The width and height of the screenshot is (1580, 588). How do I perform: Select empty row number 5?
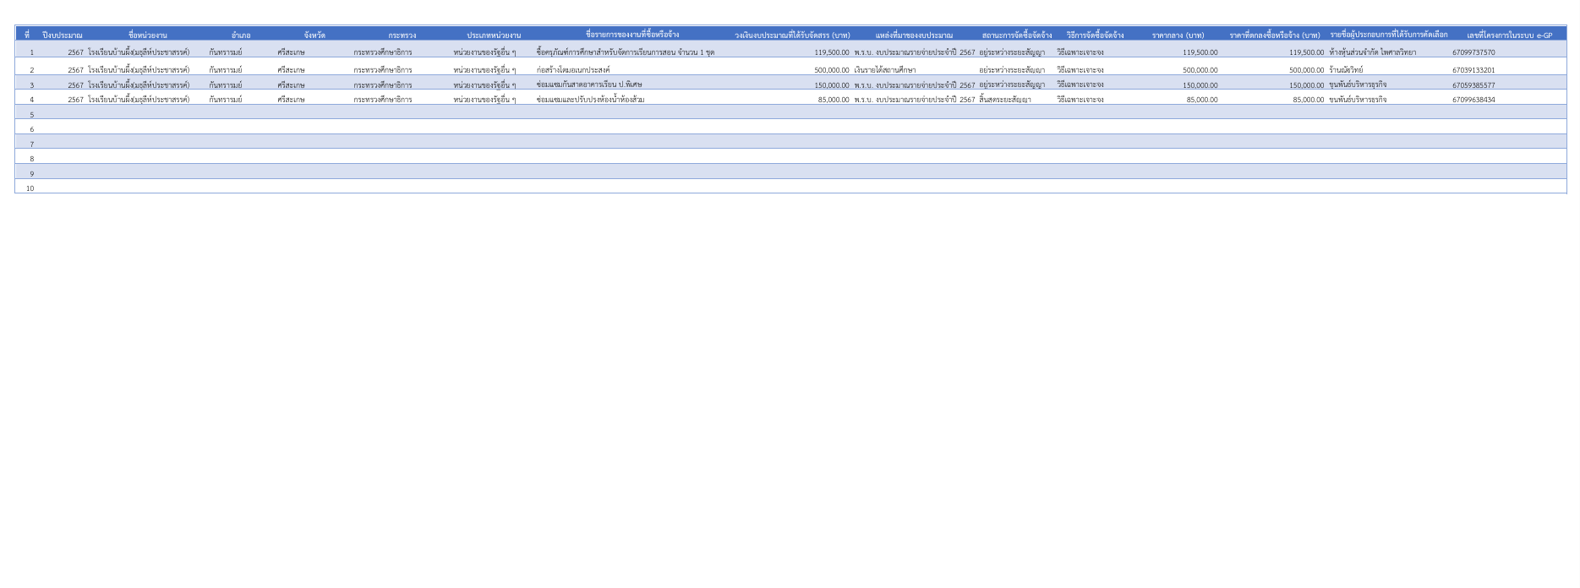point(32,115)
